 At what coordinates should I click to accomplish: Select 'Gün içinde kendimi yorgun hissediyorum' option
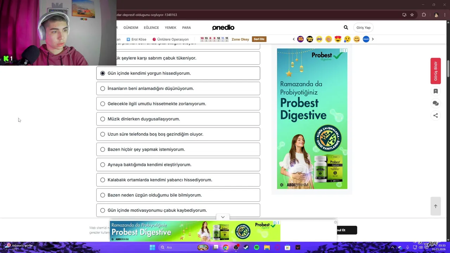coord(178,73)
